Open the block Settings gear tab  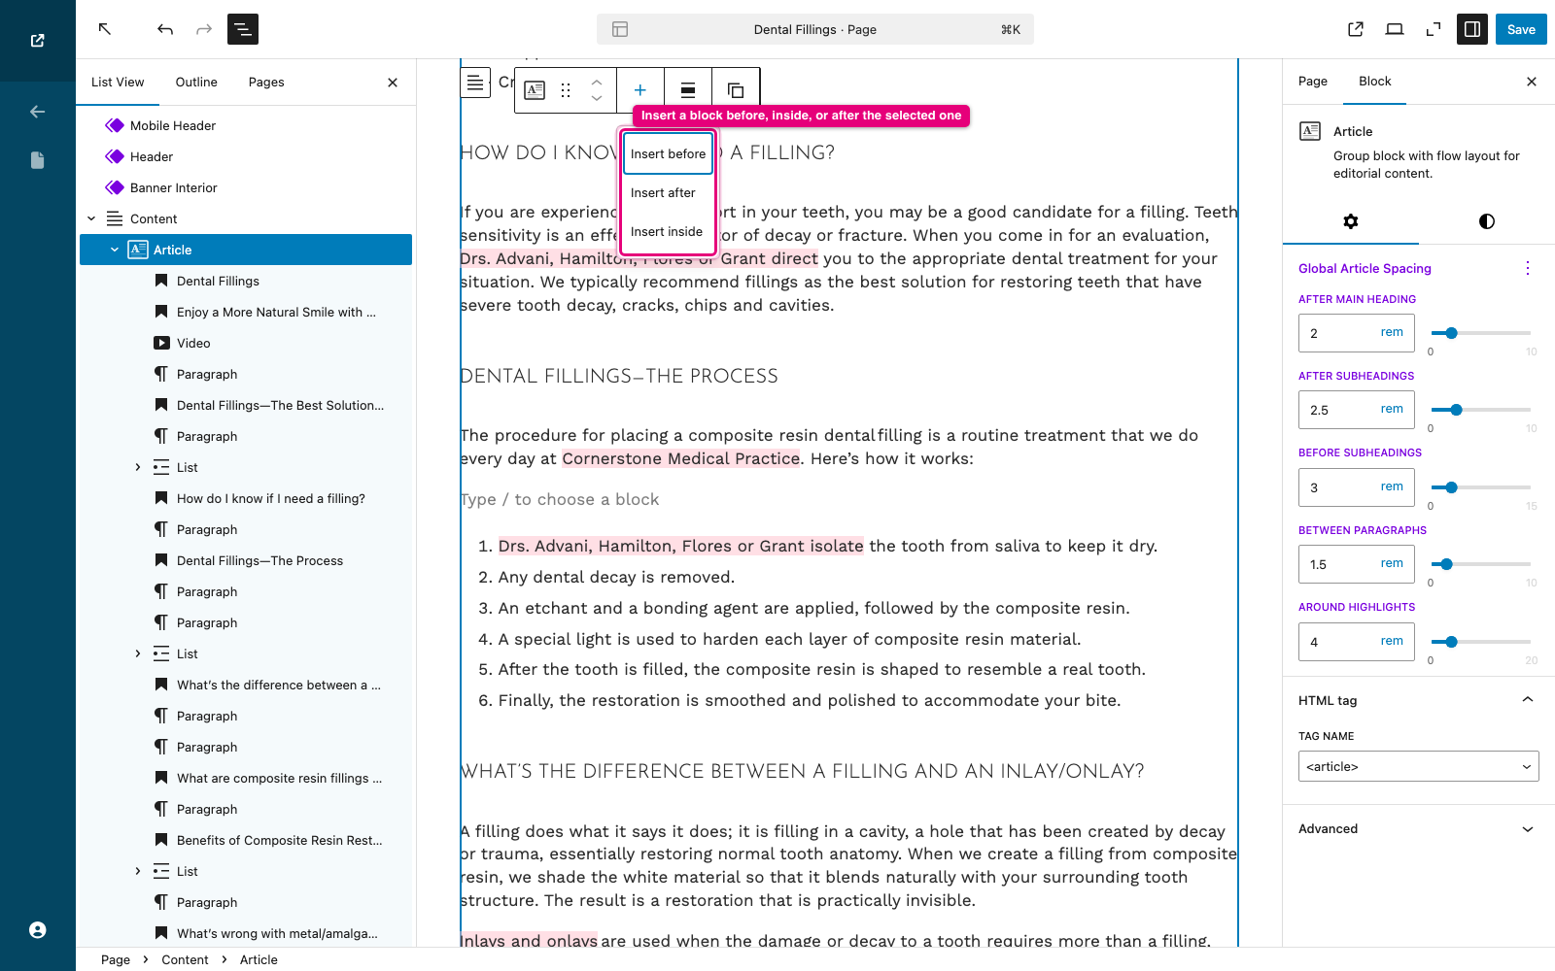coord(1351,221)
